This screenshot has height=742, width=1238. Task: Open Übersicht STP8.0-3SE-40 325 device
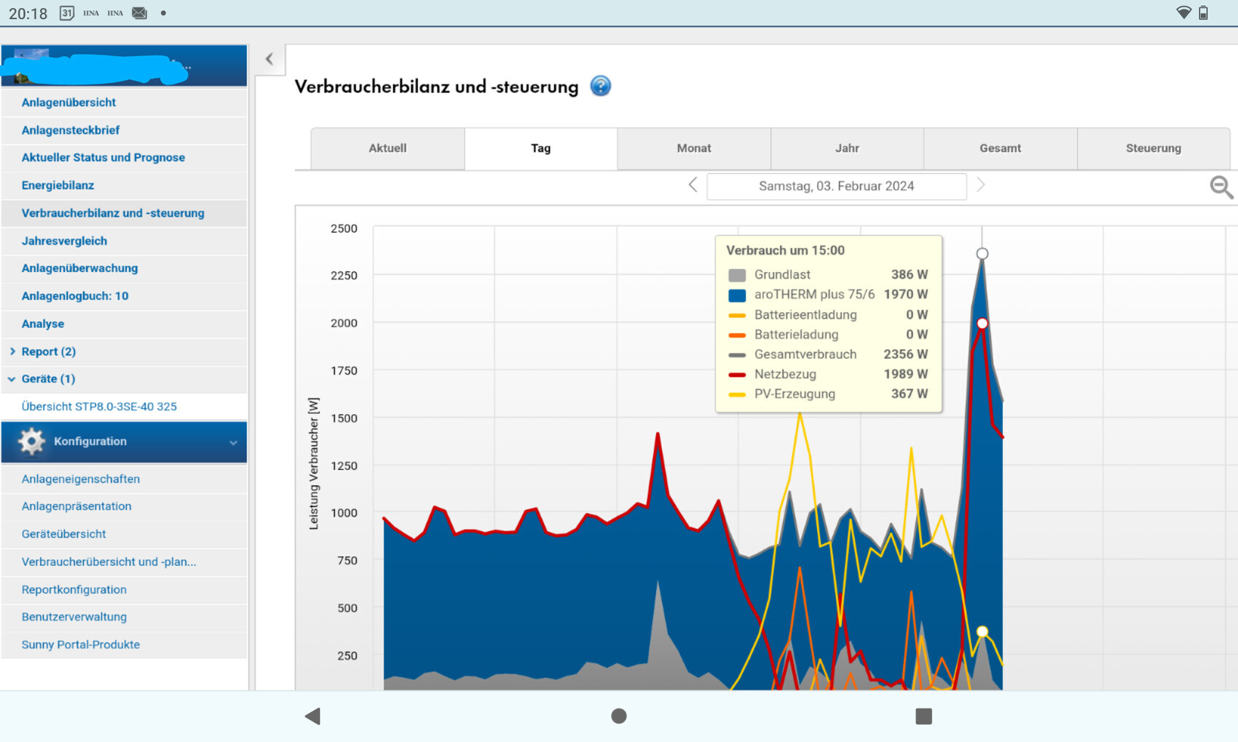[99, 407]
